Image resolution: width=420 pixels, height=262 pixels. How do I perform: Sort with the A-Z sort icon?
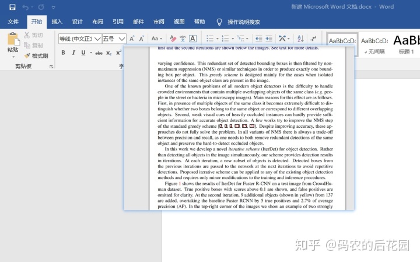coord(300,39)
